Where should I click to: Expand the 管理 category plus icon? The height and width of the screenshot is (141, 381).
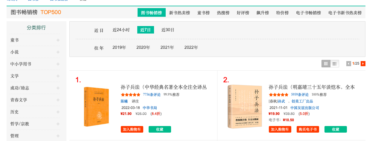[58, 136]
